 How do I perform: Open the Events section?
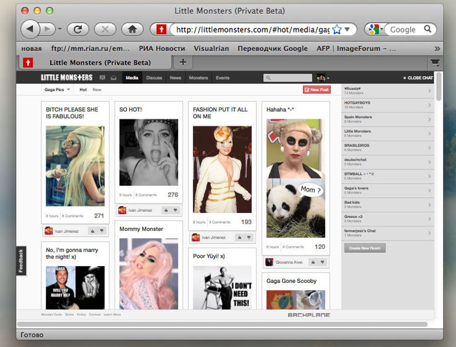pyautogui.click(x=222, y=78)
